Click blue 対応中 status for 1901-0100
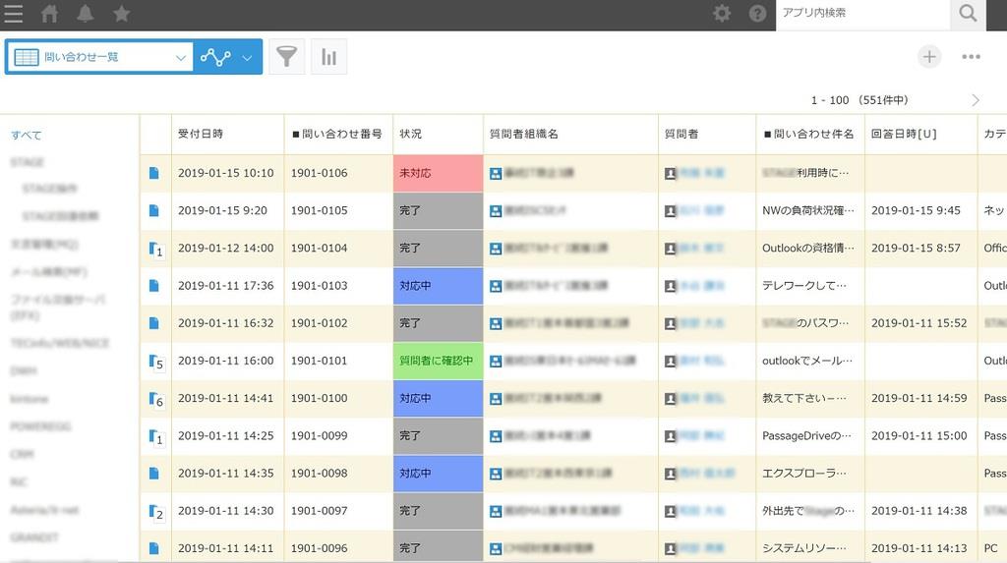Viewport: 1007px width, 563px height. [438, 398]
